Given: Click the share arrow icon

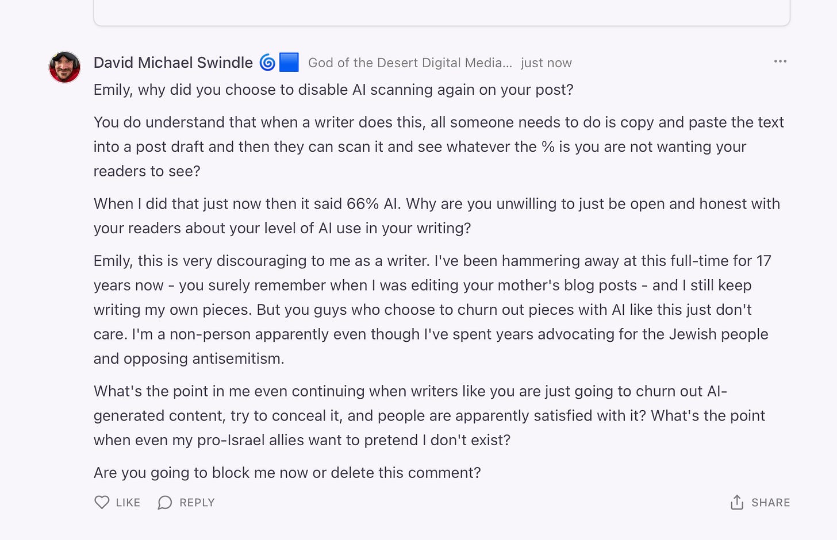Looking at the screenshot, I should click(737, 503).
